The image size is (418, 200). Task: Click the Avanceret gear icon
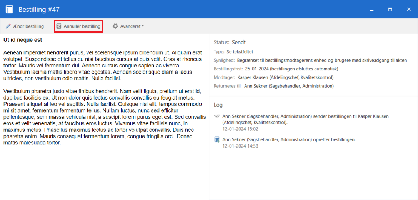tap(115, 26)
